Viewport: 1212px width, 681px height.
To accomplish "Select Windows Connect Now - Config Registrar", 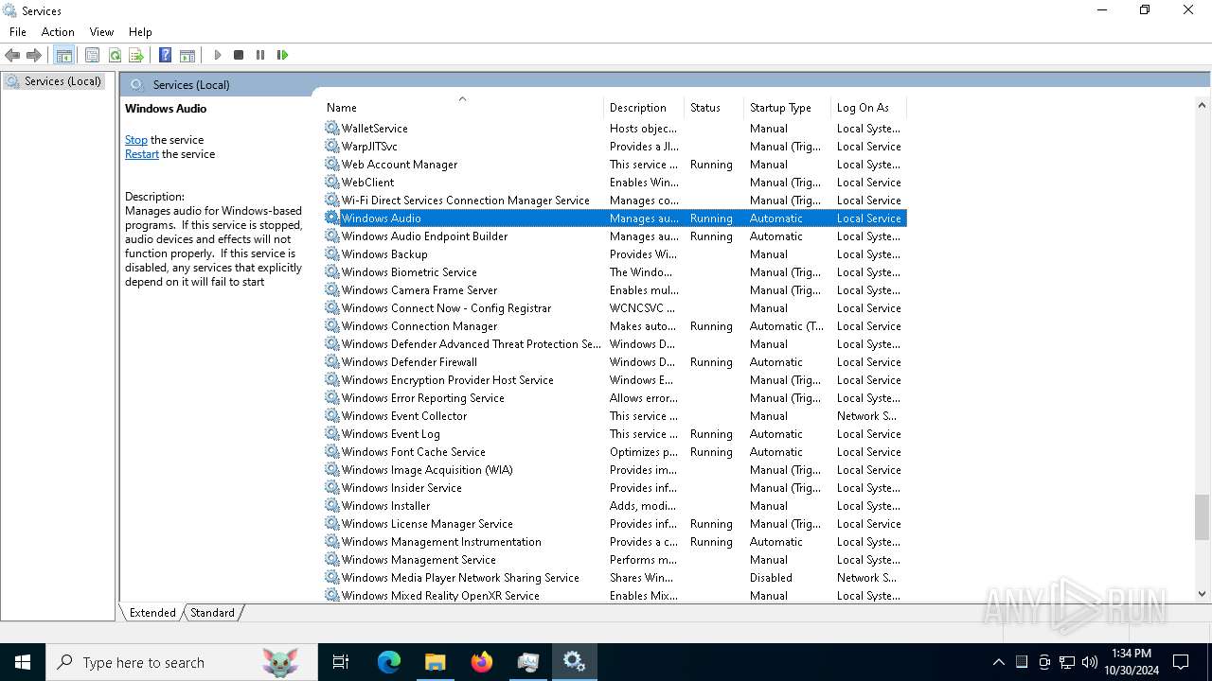I will click(615, 308).
